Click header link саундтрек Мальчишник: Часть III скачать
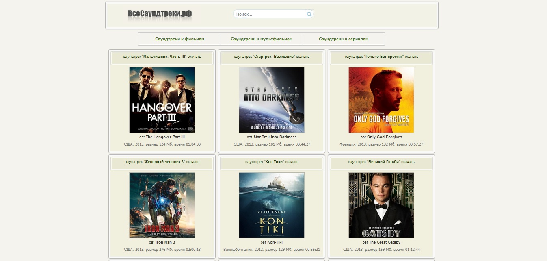Viewport: 547px width, 261px height. 162,57
